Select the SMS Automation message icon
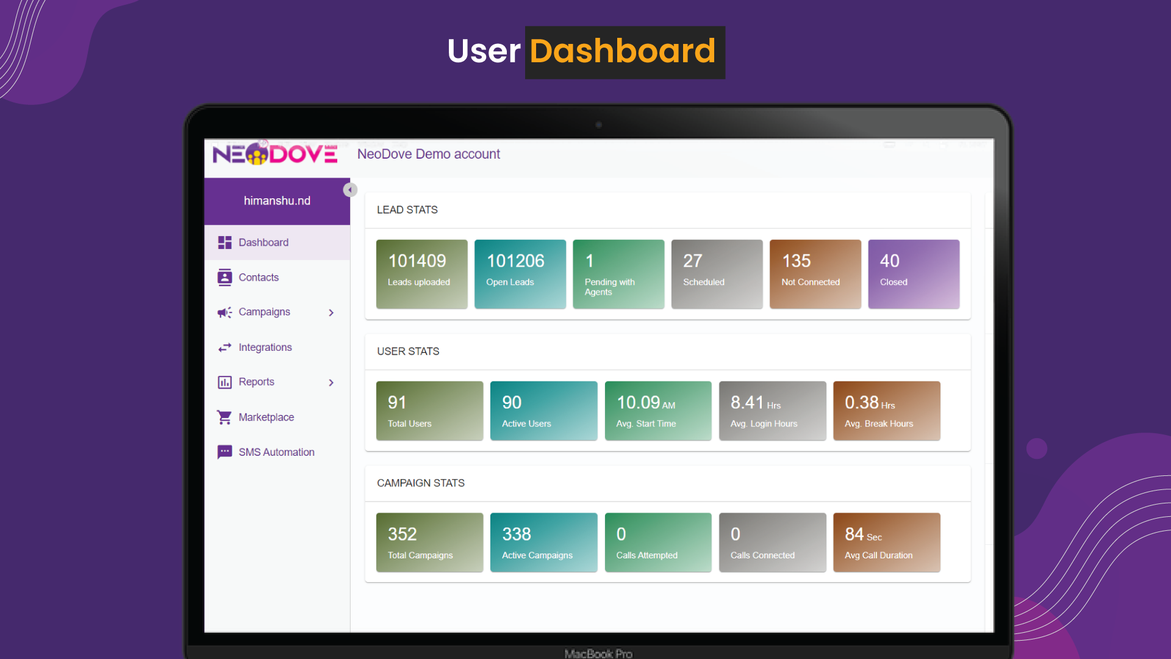Screen dimensions: 1171x659 coord(224,452)
